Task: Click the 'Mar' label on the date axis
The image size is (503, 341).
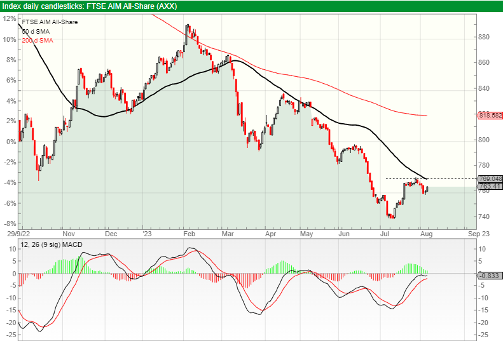Action: [228, 234]
